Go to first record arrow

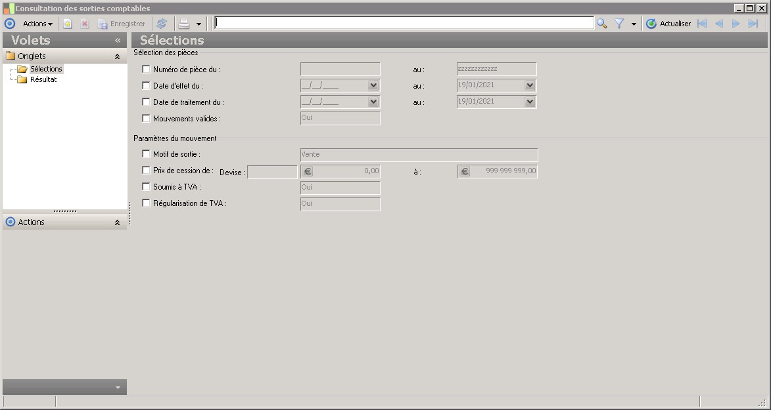pyautogui.click(x=702, y=24)
